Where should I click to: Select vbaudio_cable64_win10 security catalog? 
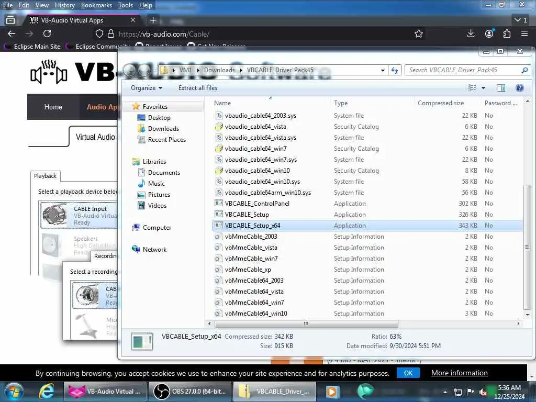coord(257,171)
